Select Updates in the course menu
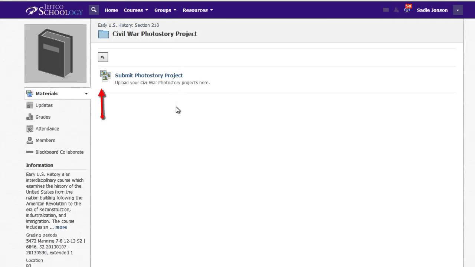This screenshot has height=267, width=475. [x=44, y=105]
